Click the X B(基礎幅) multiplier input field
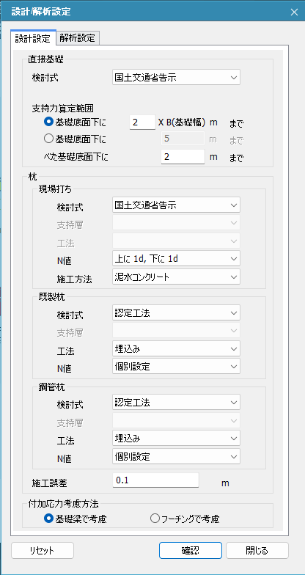 [142, 122]
